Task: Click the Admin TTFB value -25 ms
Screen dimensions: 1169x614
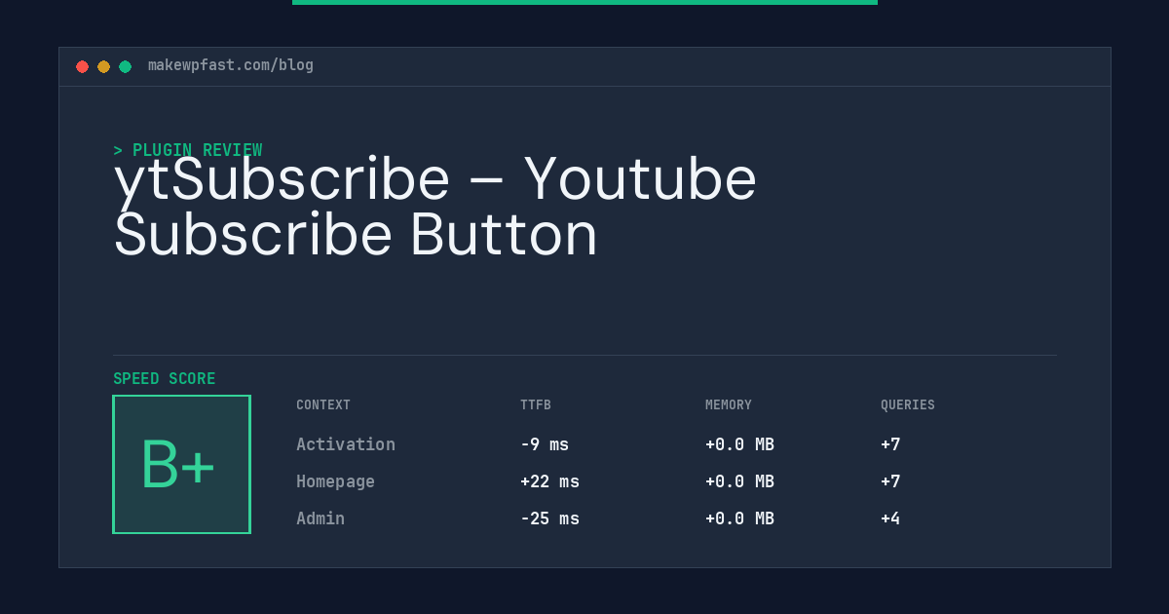Action: 549,518
